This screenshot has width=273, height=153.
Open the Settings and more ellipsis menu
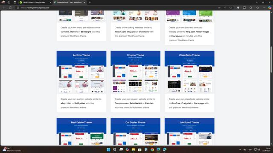[x=264, y=8]
